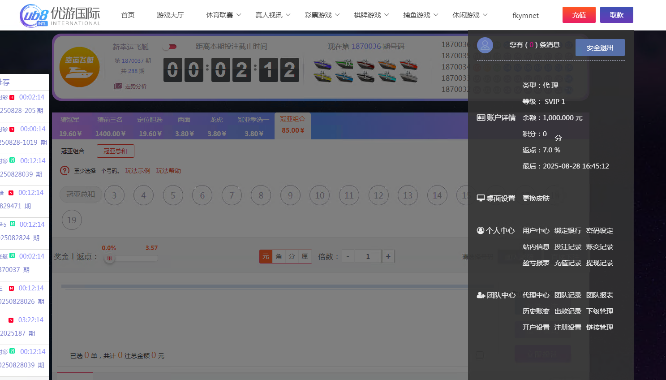Switch to the 冠亚总和 tab
The width and height of the screenshot is (666, 380).
click(115, 151)
